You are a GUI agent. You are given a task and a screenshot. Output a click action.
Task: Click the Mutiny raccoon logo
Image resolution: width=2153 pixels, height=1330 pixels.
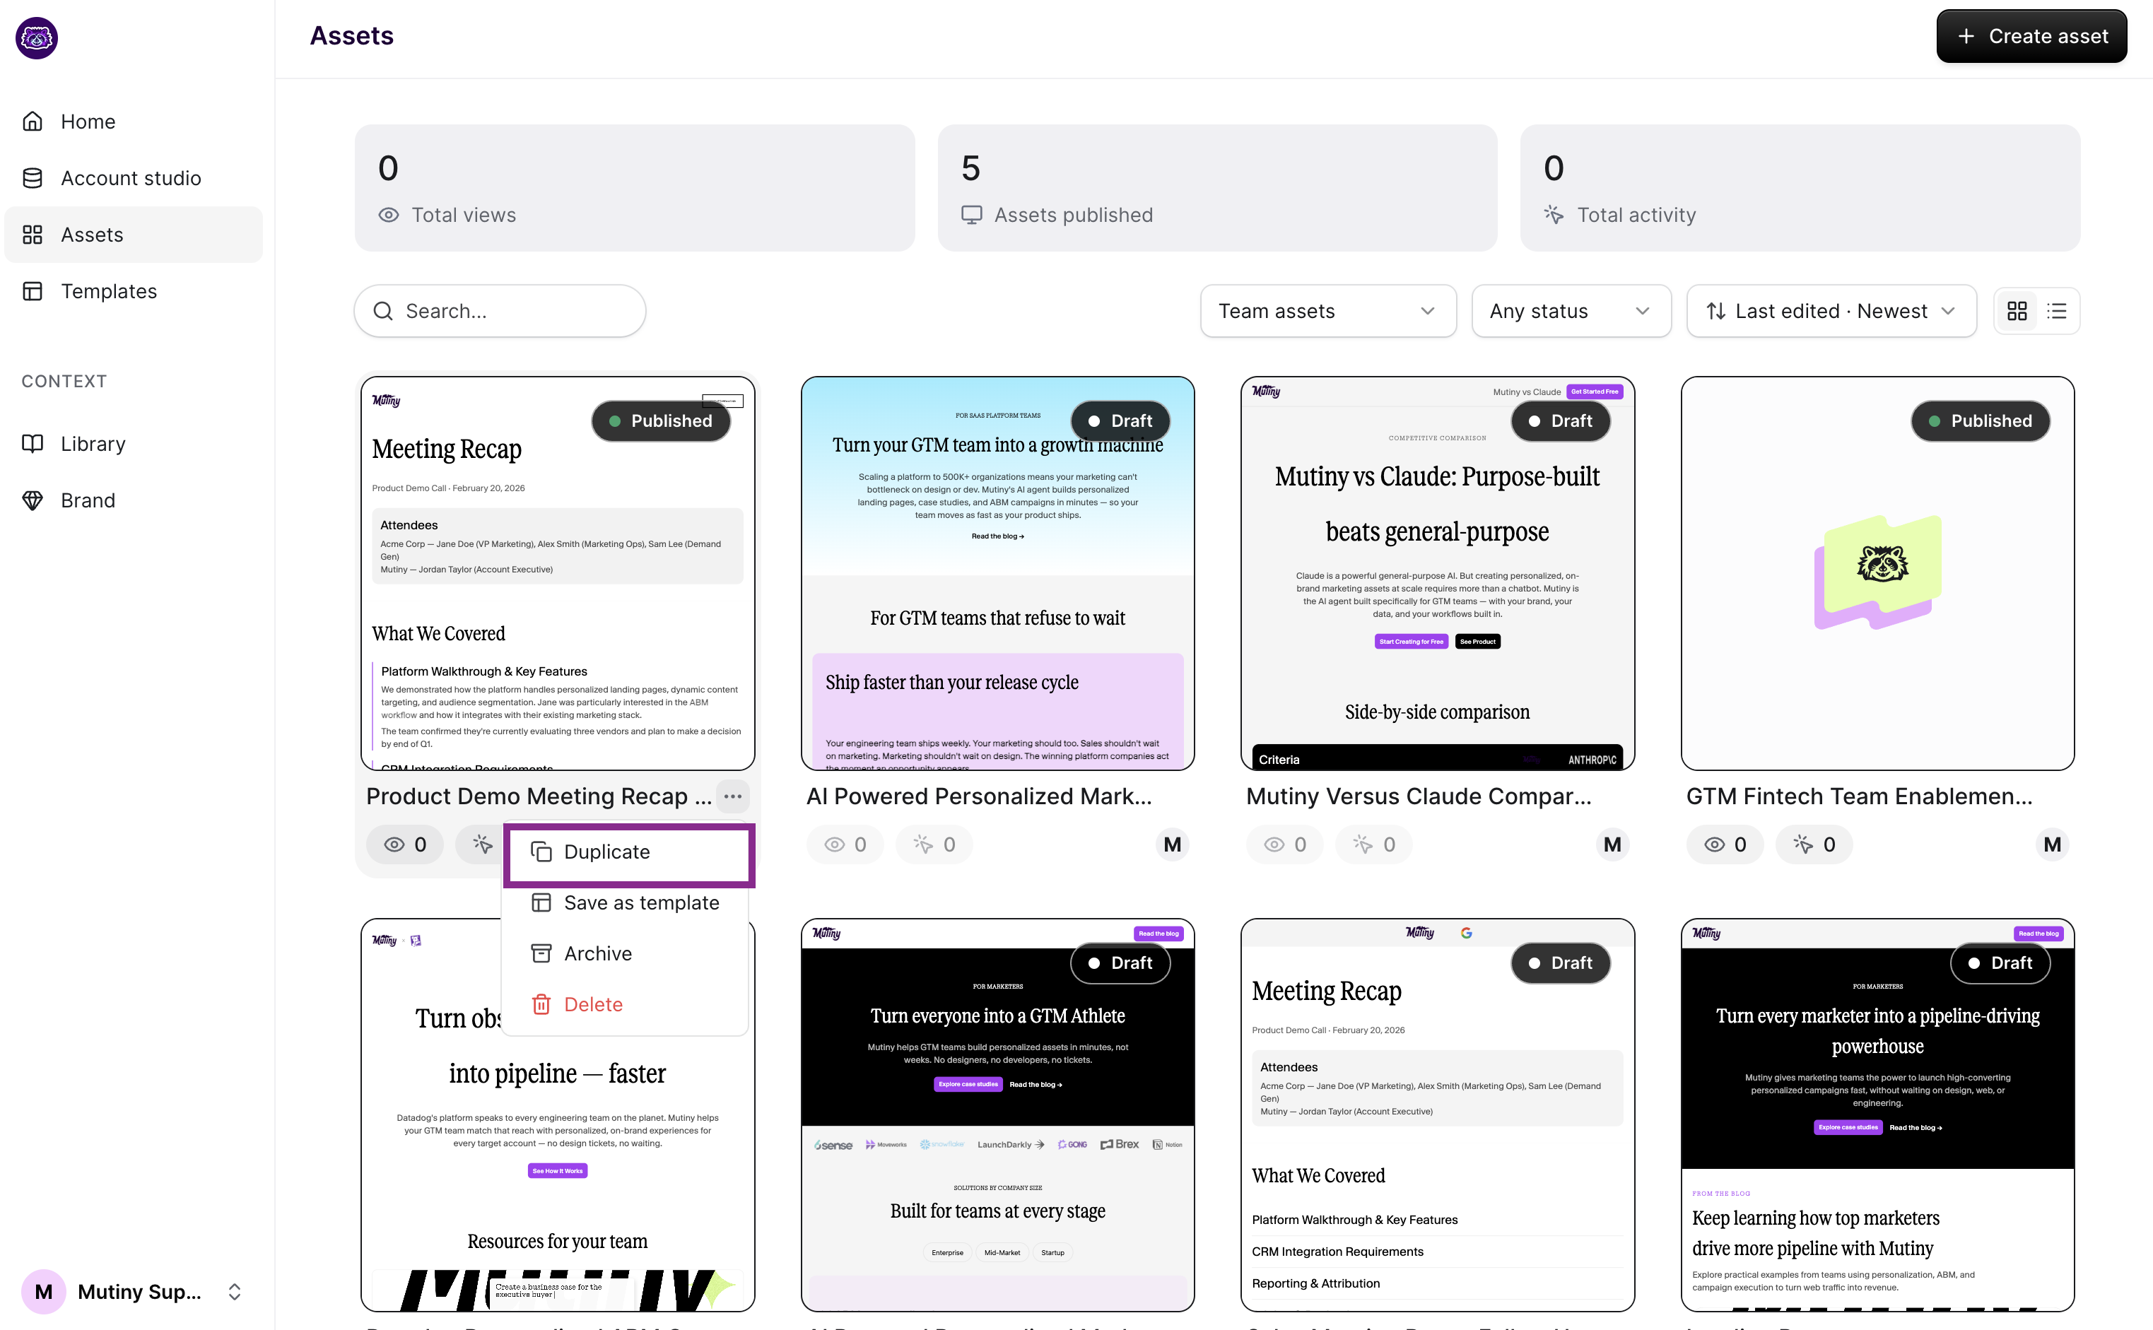pos(37,38)
